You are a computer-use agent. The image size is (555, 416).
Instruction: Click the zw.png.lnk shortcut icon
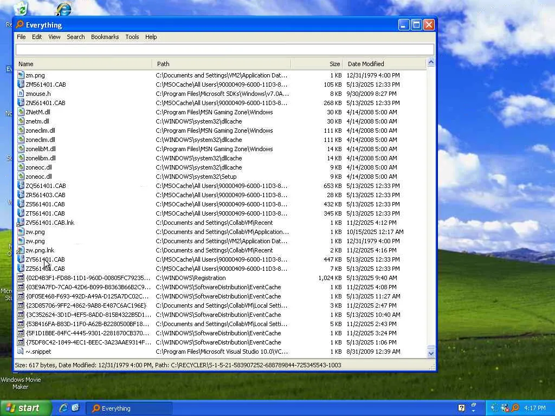[x=21, y=250]
